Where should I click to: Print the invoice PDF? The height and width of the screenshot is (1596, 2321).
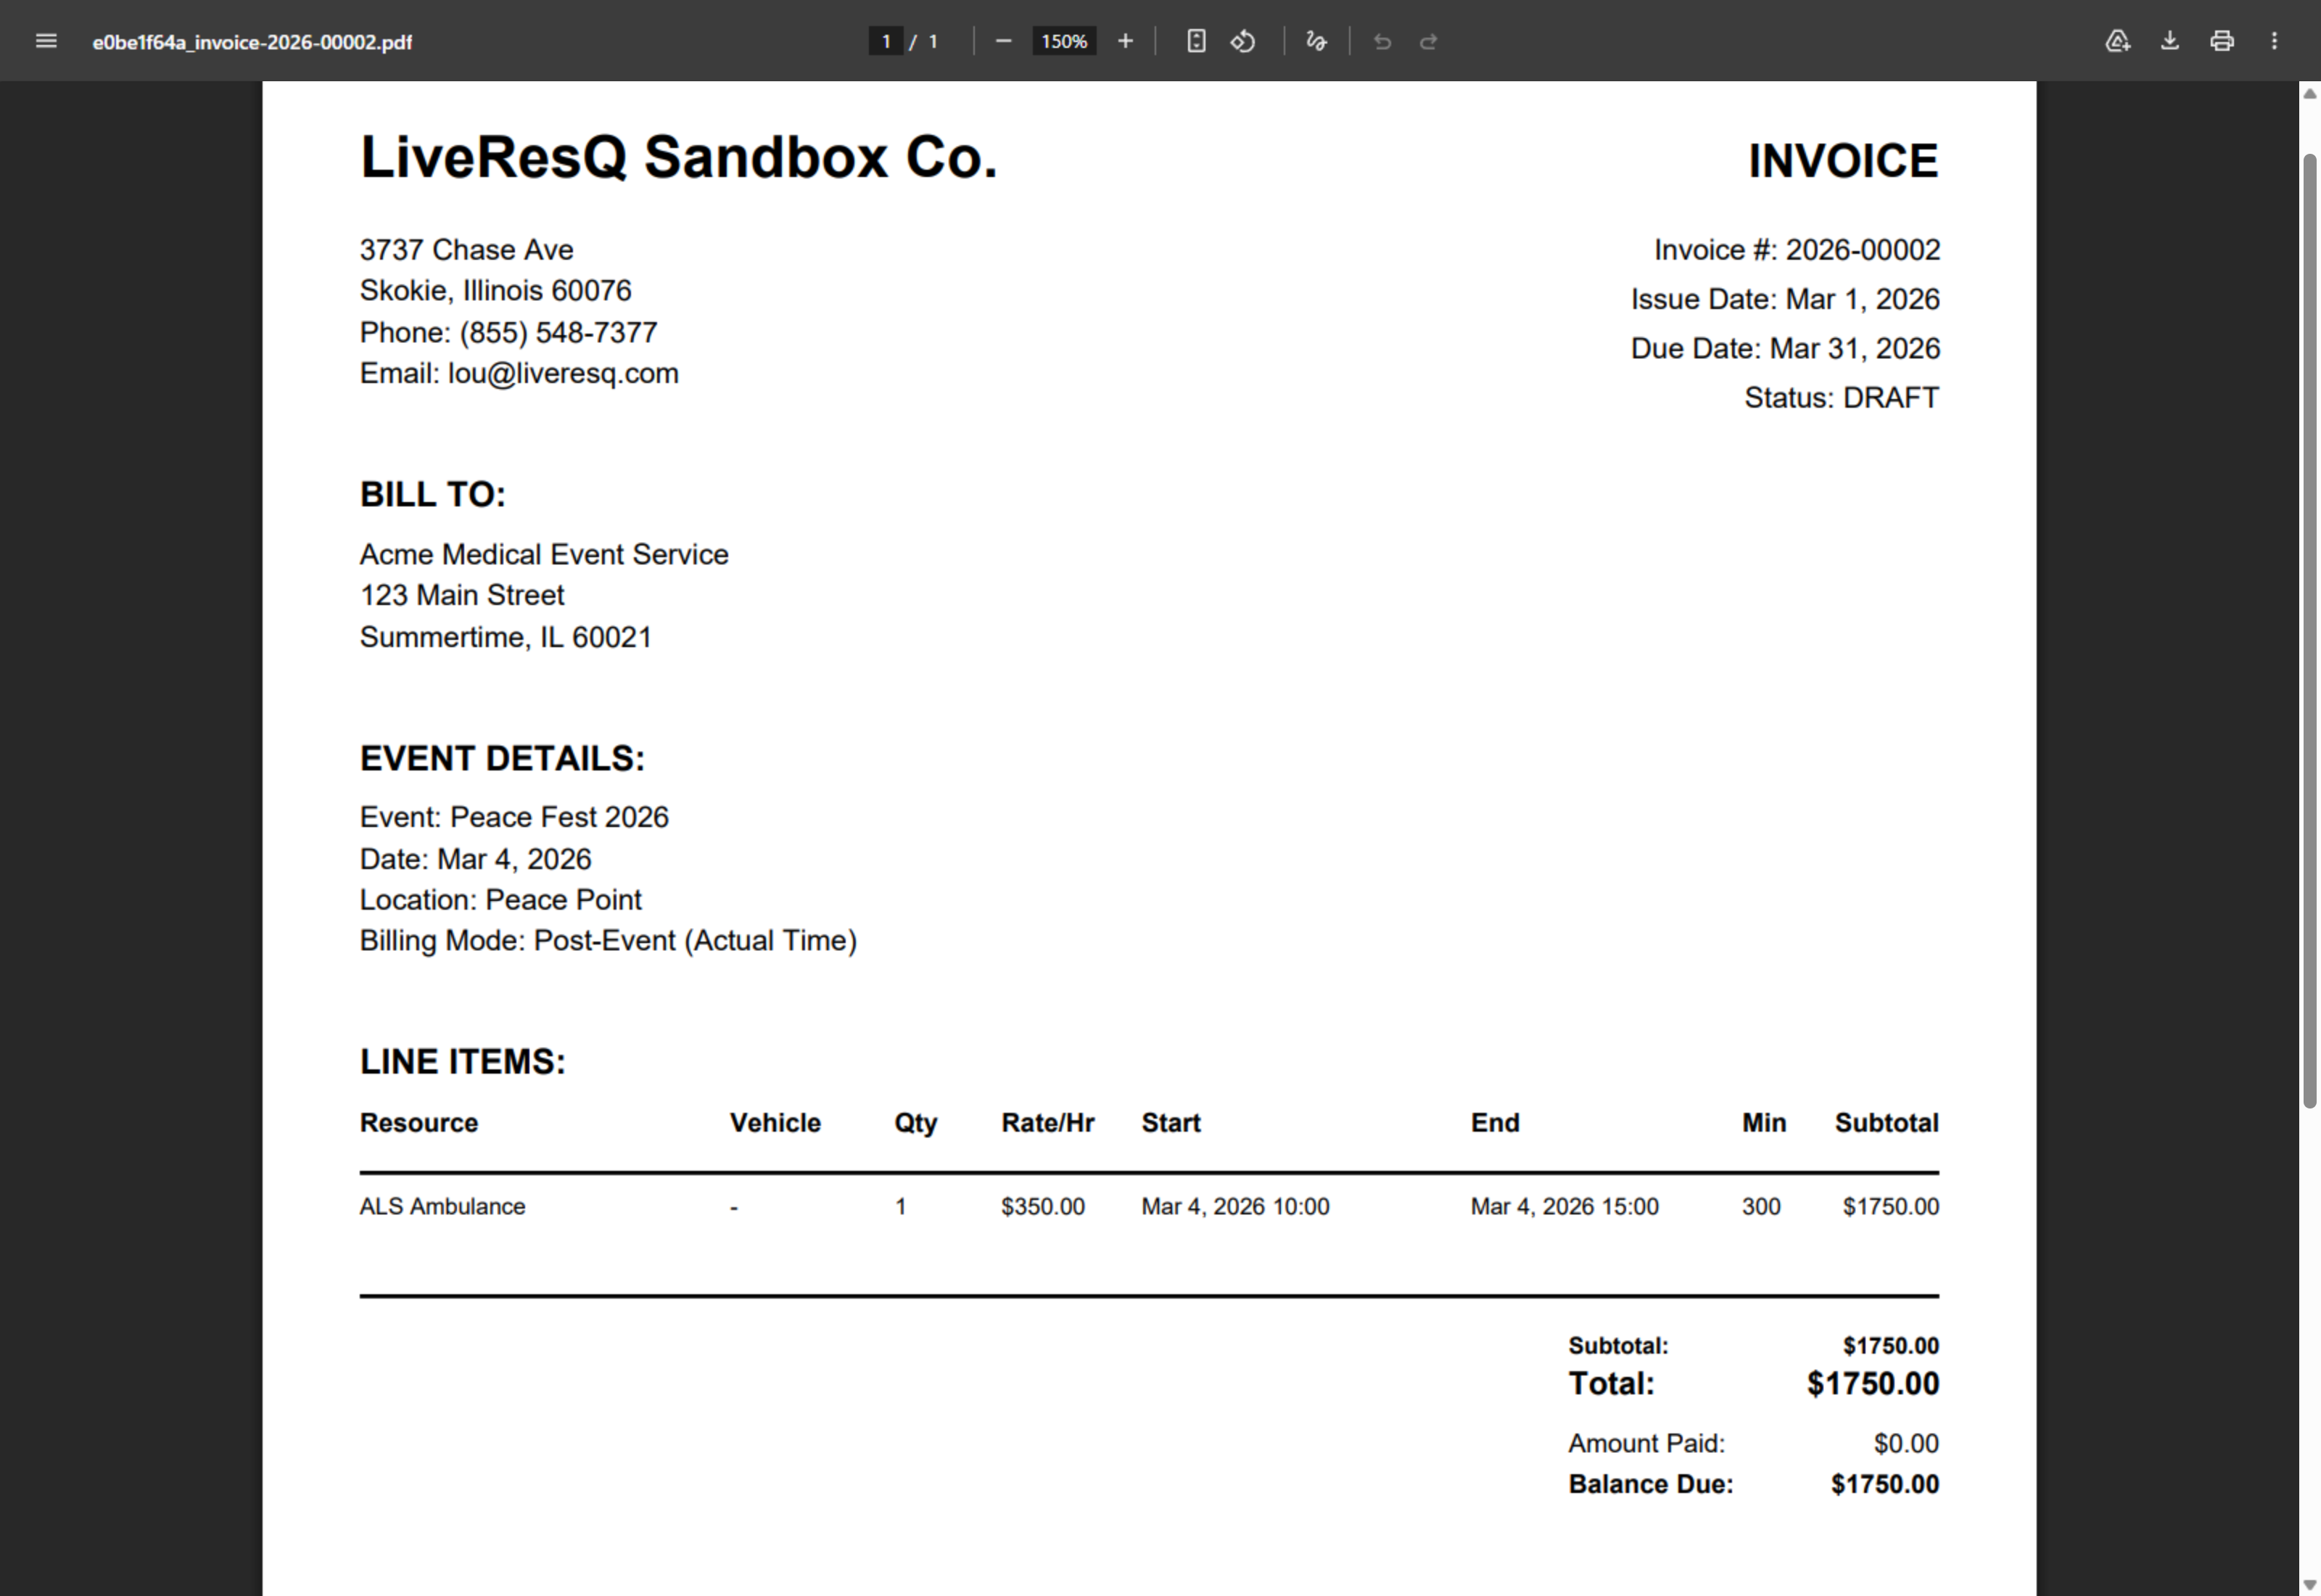tap(2221, 41)
